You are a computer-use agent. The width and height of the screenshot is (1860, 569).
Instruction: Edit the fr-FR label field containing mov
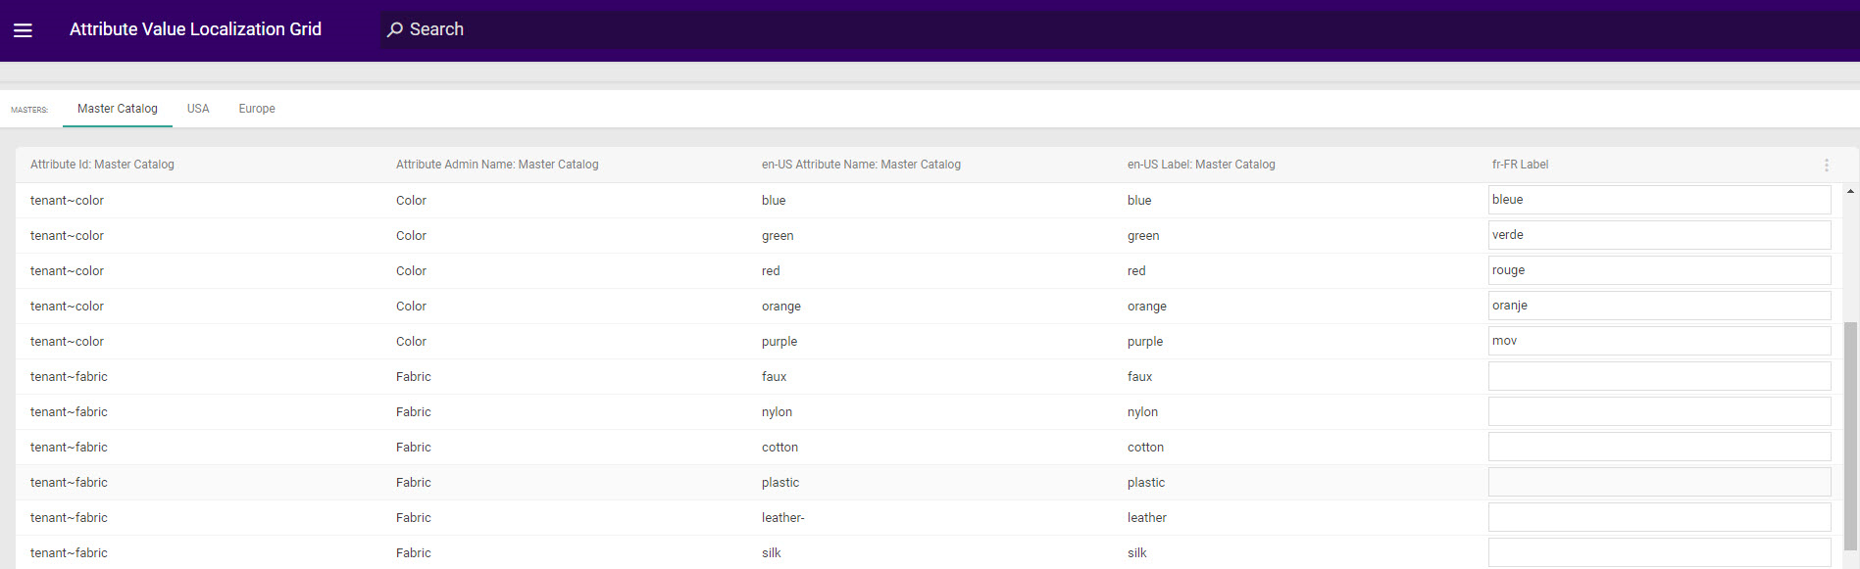[x=1659, y=341]
